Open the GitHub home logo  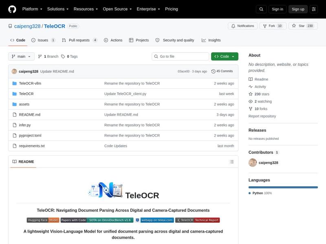(x=12, y=9)
